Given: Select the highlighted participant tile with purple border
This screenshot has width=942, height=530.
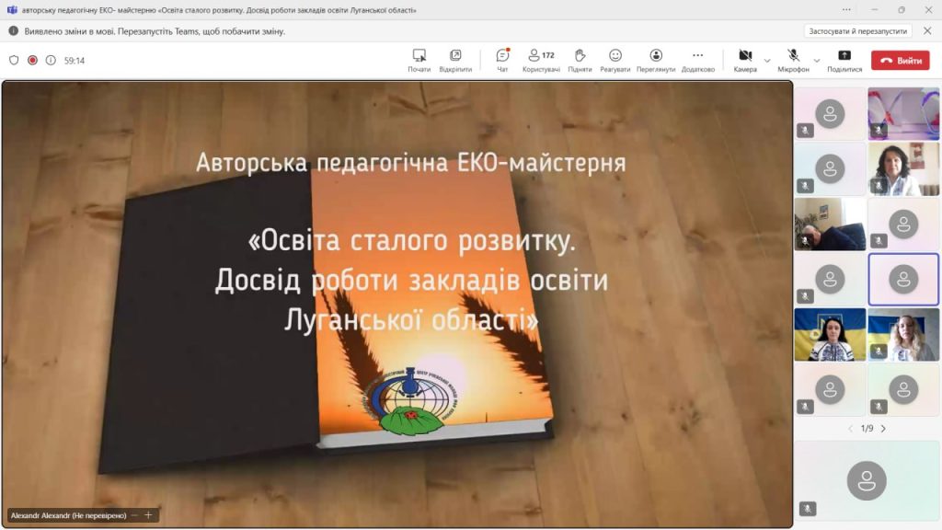Looking at the screenshot, I should 903,279.
